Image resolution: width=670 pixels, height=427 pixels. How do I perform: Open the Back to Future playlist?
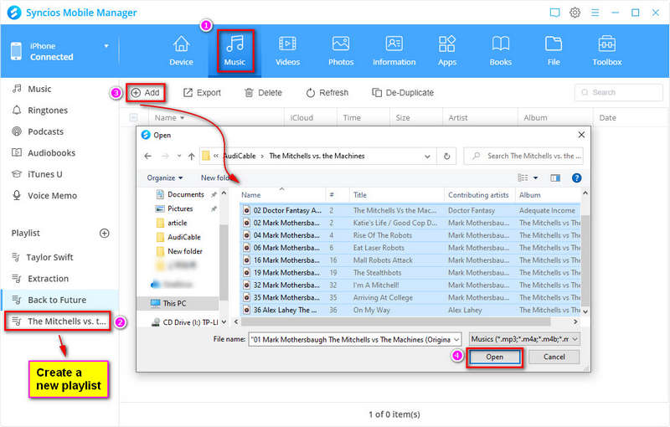click(x=57, y=300)
